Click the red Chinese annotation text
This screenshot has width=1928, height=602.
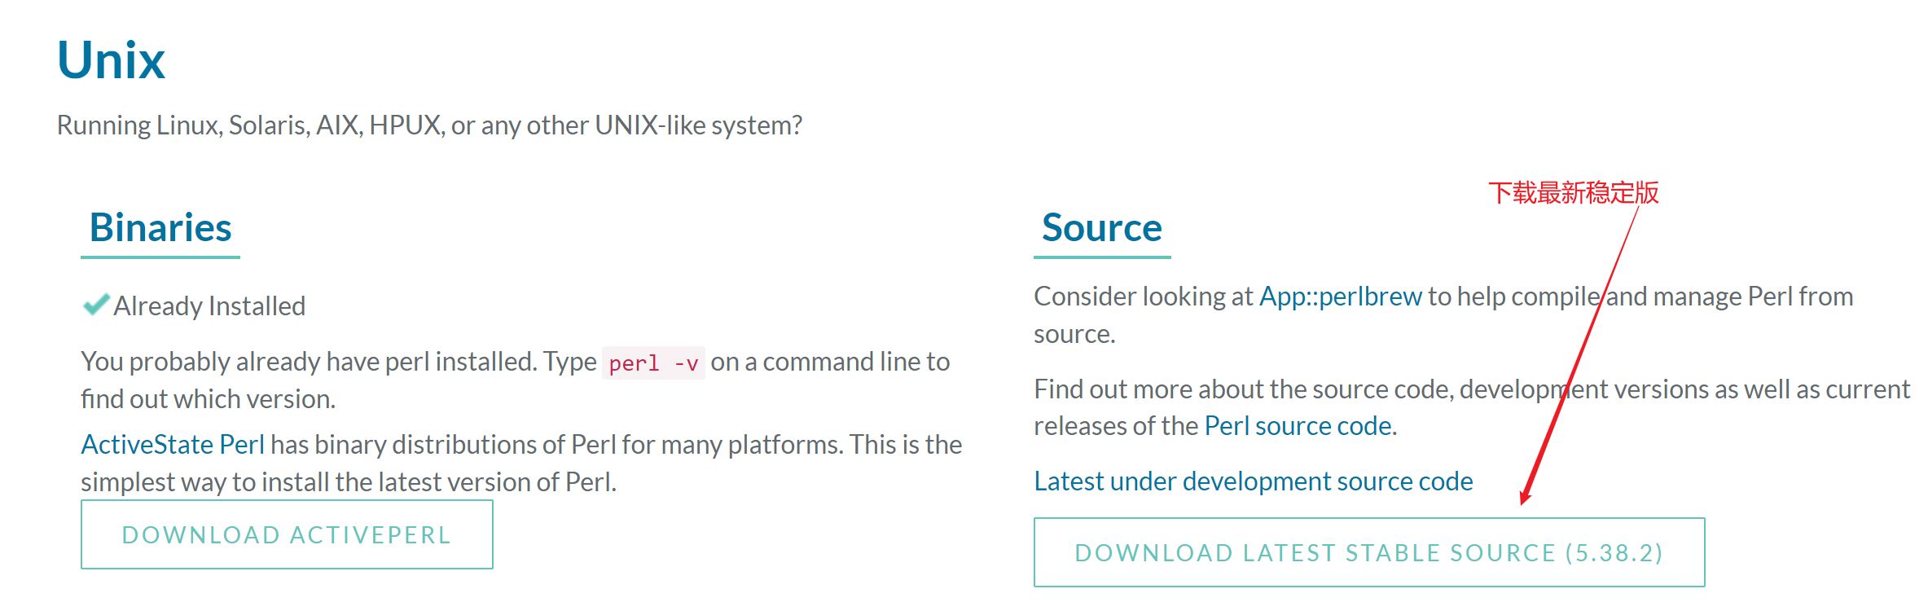1573,193
